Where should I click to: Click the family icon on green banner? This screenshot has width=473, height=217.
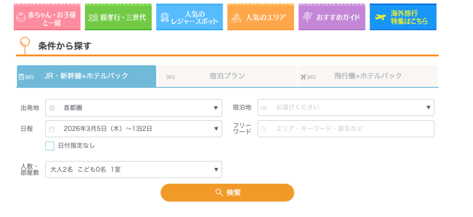click(93, 18)
